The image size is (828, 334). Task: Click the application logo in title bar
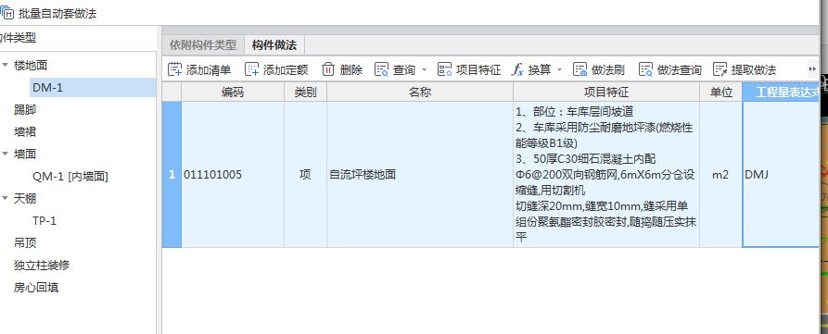click(6, 12)
